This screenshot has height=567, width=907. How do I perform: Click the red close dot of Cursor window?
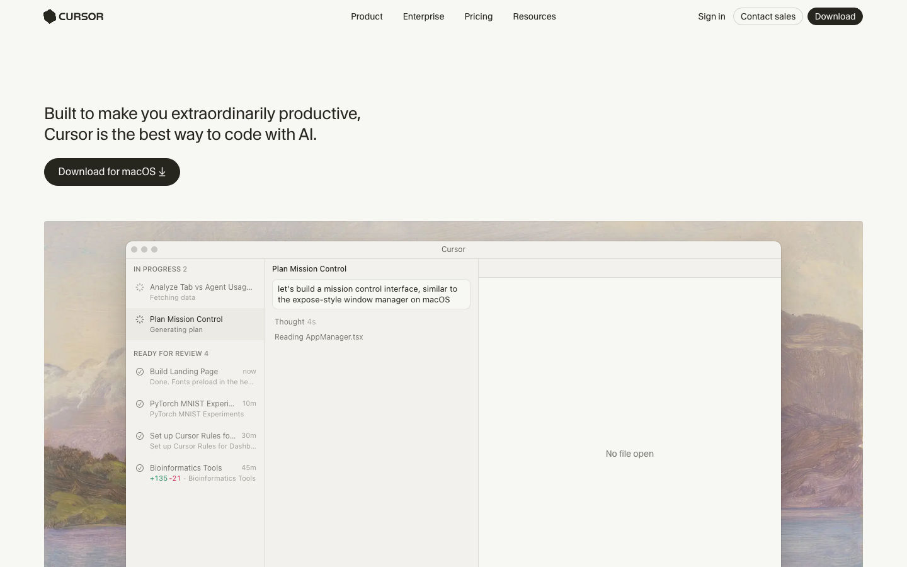coord(134,249)
